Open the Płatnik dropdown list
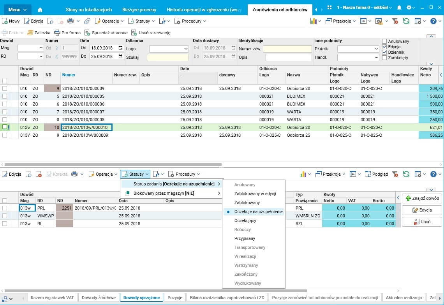This screenshot has height=305, width=444. [376, 49]
